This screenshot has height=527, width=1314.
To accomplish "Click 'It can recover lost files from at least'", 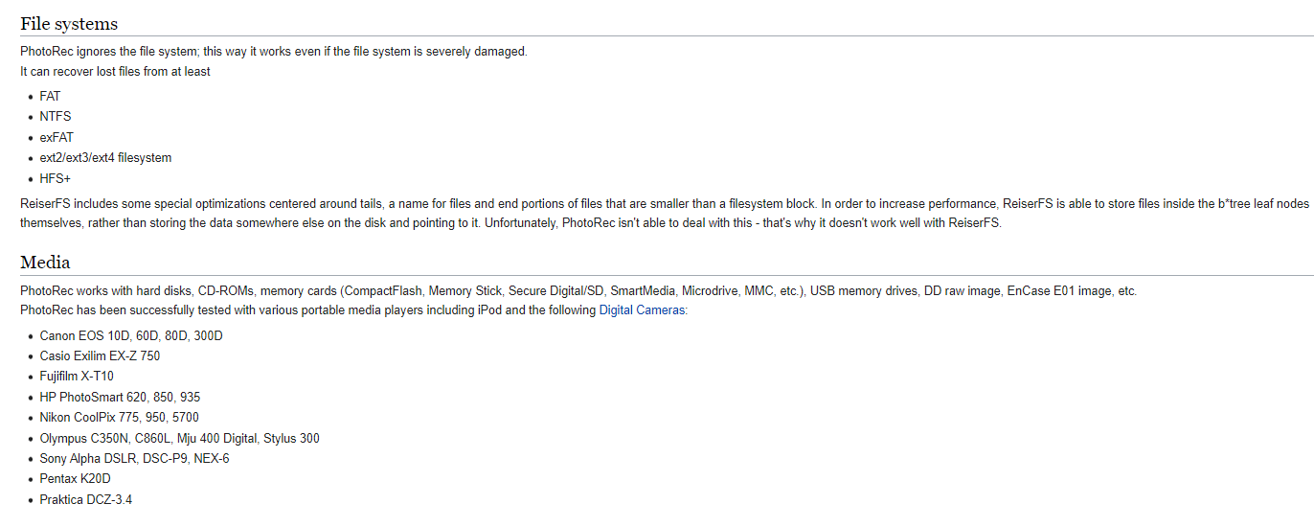I will pyautogui.click(x=115, y=72).
